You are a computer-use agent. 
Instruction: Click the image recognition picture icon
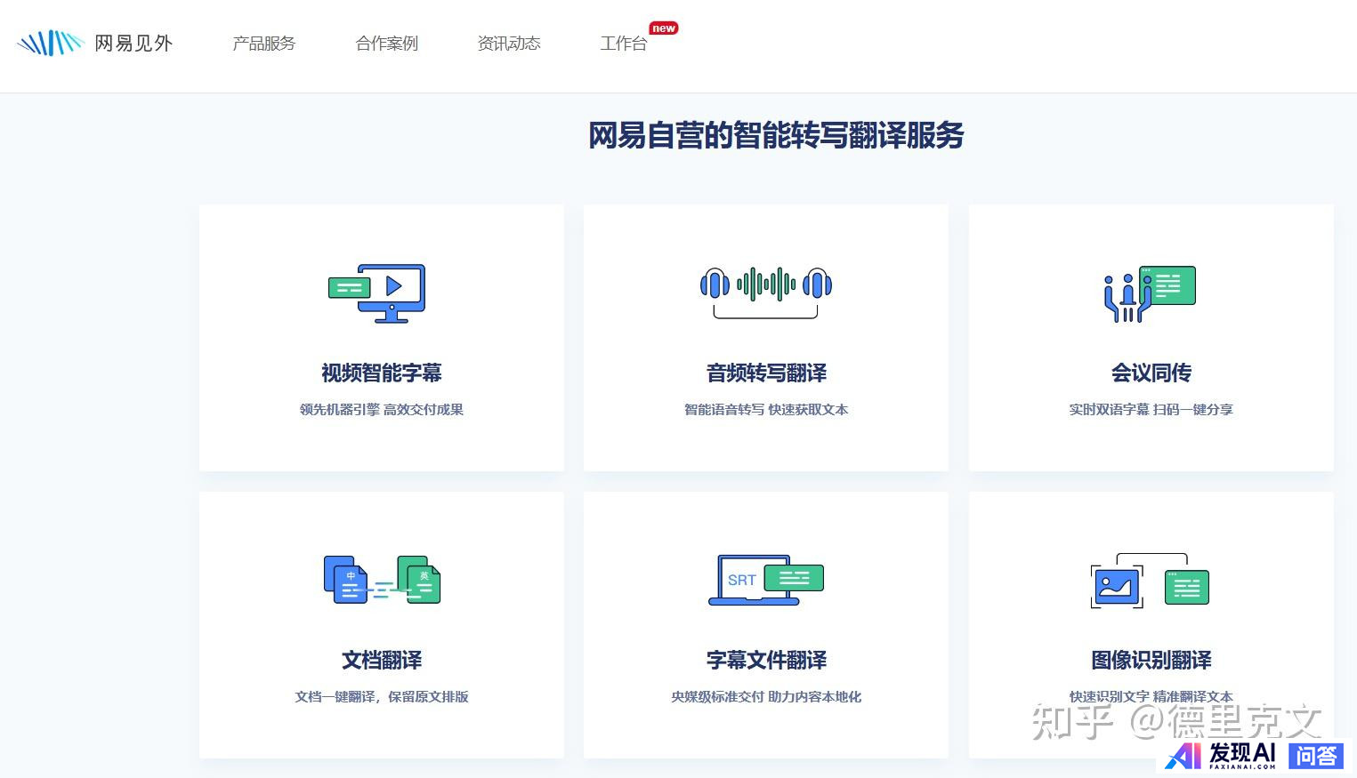(1150, 581)
